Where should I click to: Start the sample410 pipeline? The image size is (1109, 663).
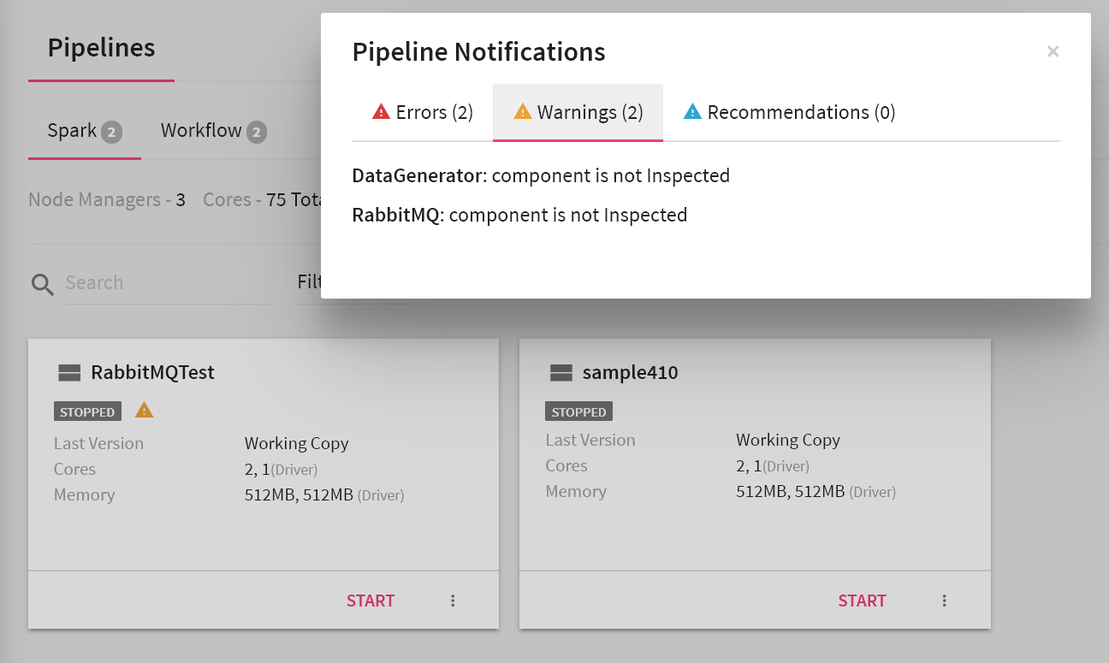tap(862, 601)
